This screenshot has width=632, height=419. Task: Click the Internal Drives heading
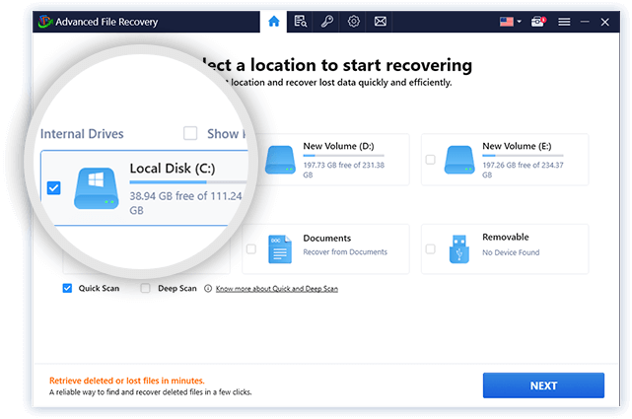82,133
